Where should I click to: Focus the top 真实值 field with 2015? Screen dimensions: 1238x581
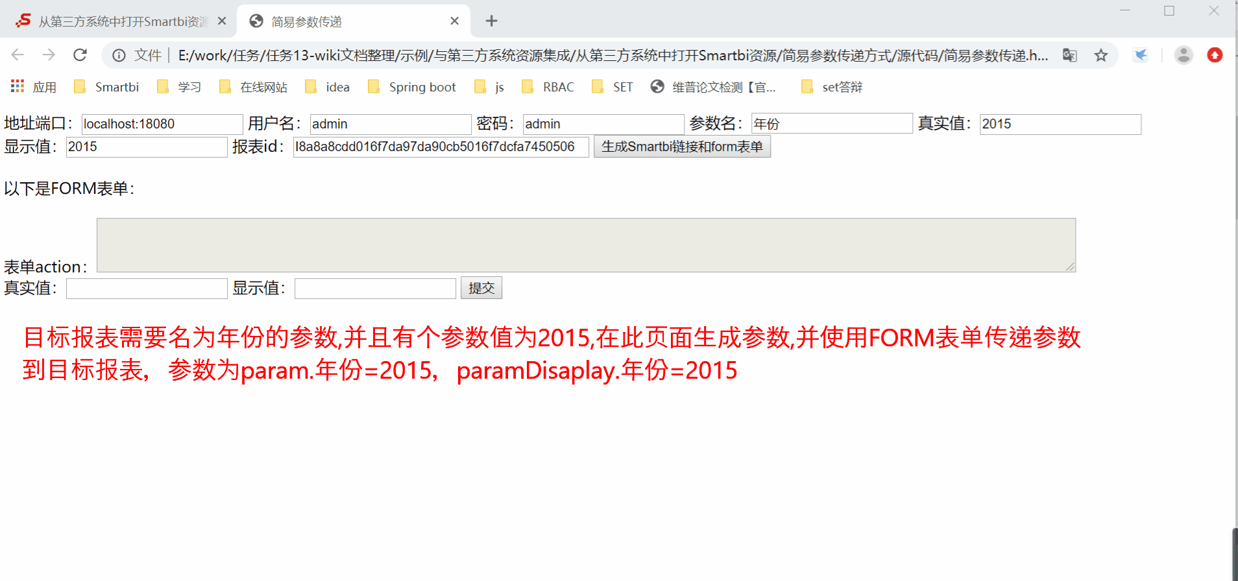pyautogui.click(x=1060, y=124)
